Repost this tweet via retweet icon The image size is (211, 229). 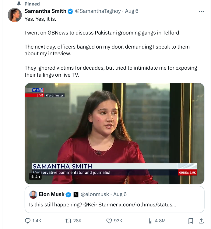pos(69,220)
